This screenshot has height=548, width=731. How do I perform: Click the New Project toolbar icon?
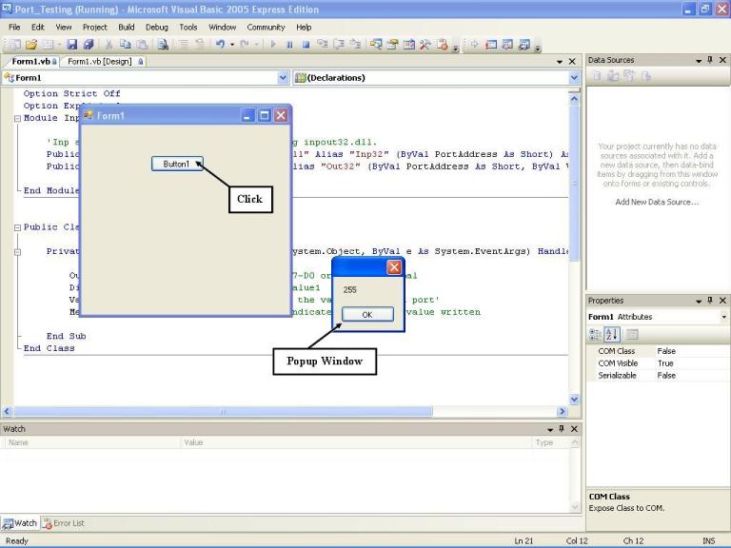point(15,45)
